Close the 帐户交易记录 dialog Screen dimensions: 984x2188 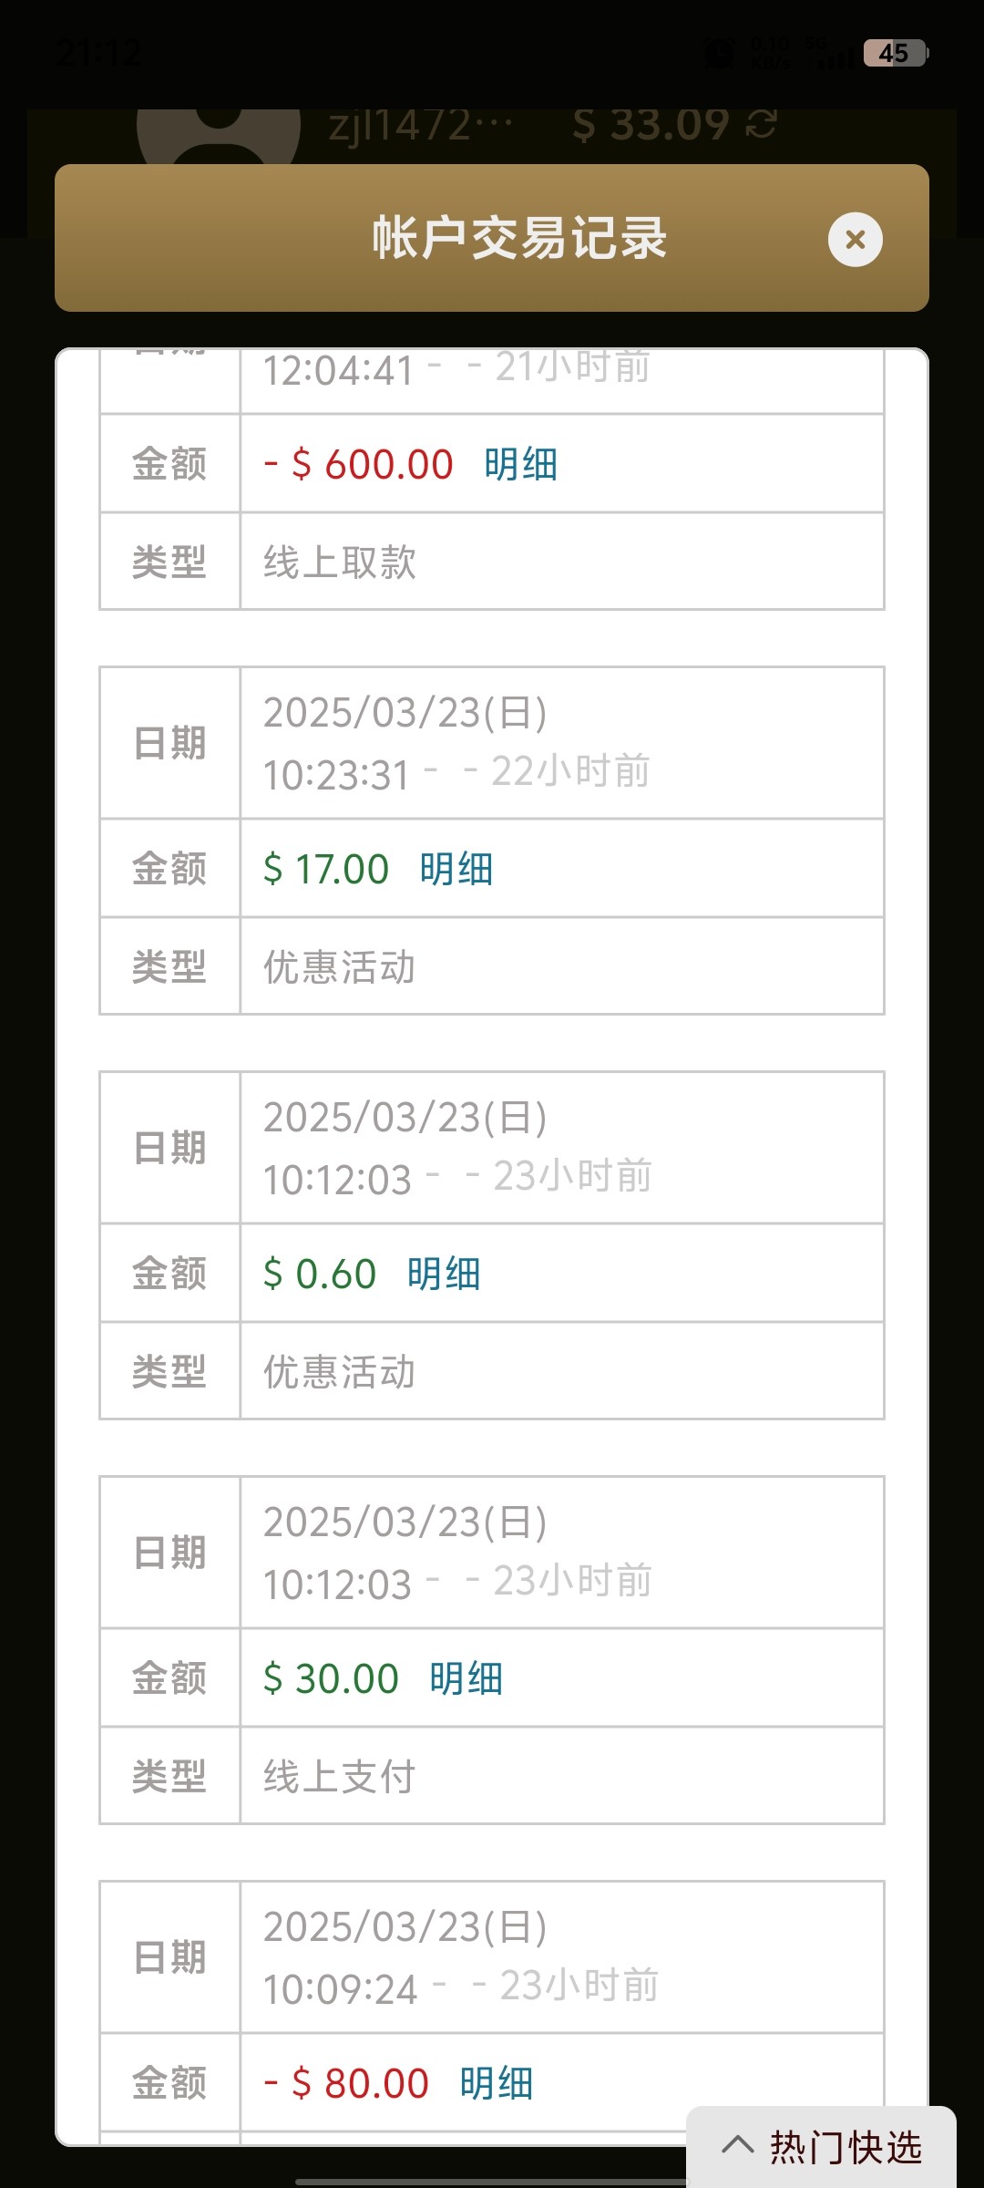tap(855, 240)
